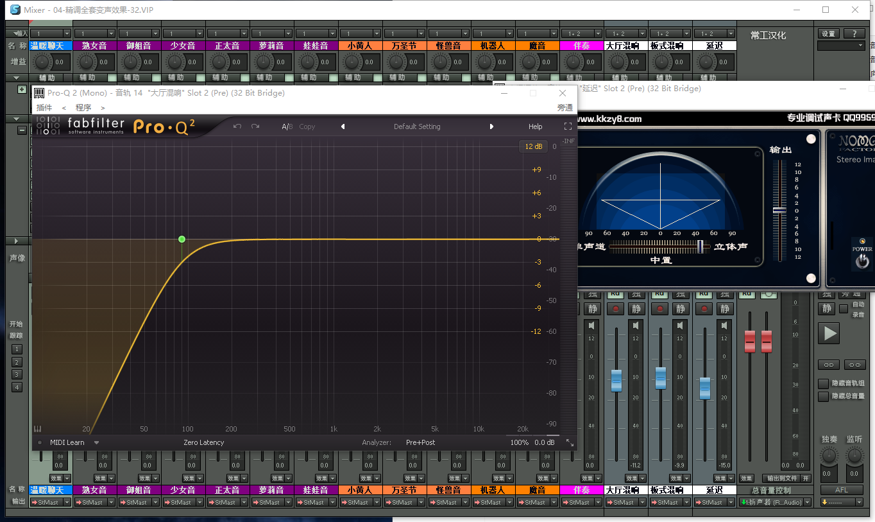Adjust the left red master fader
Image resolution: width=875 pixels, height=522 pixels.
pyautogui.click(x=749, y=342)
